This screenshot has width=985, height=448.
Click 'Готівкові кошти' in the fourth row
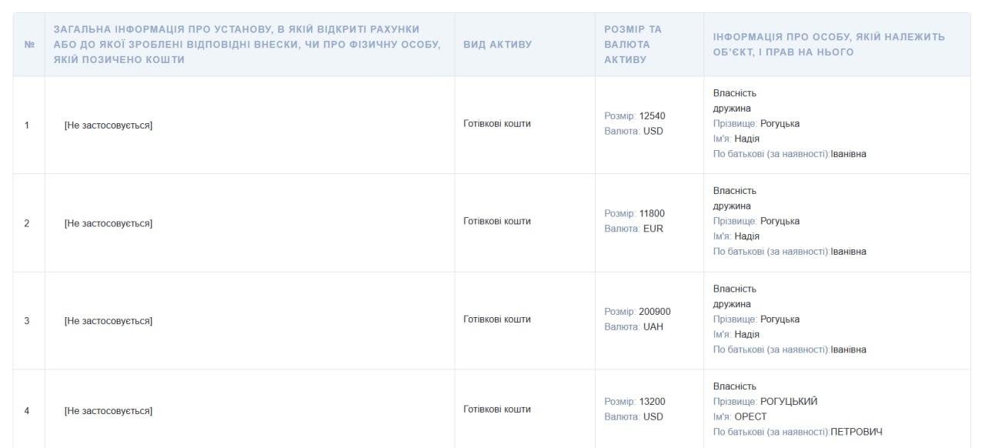coord(497,409)
